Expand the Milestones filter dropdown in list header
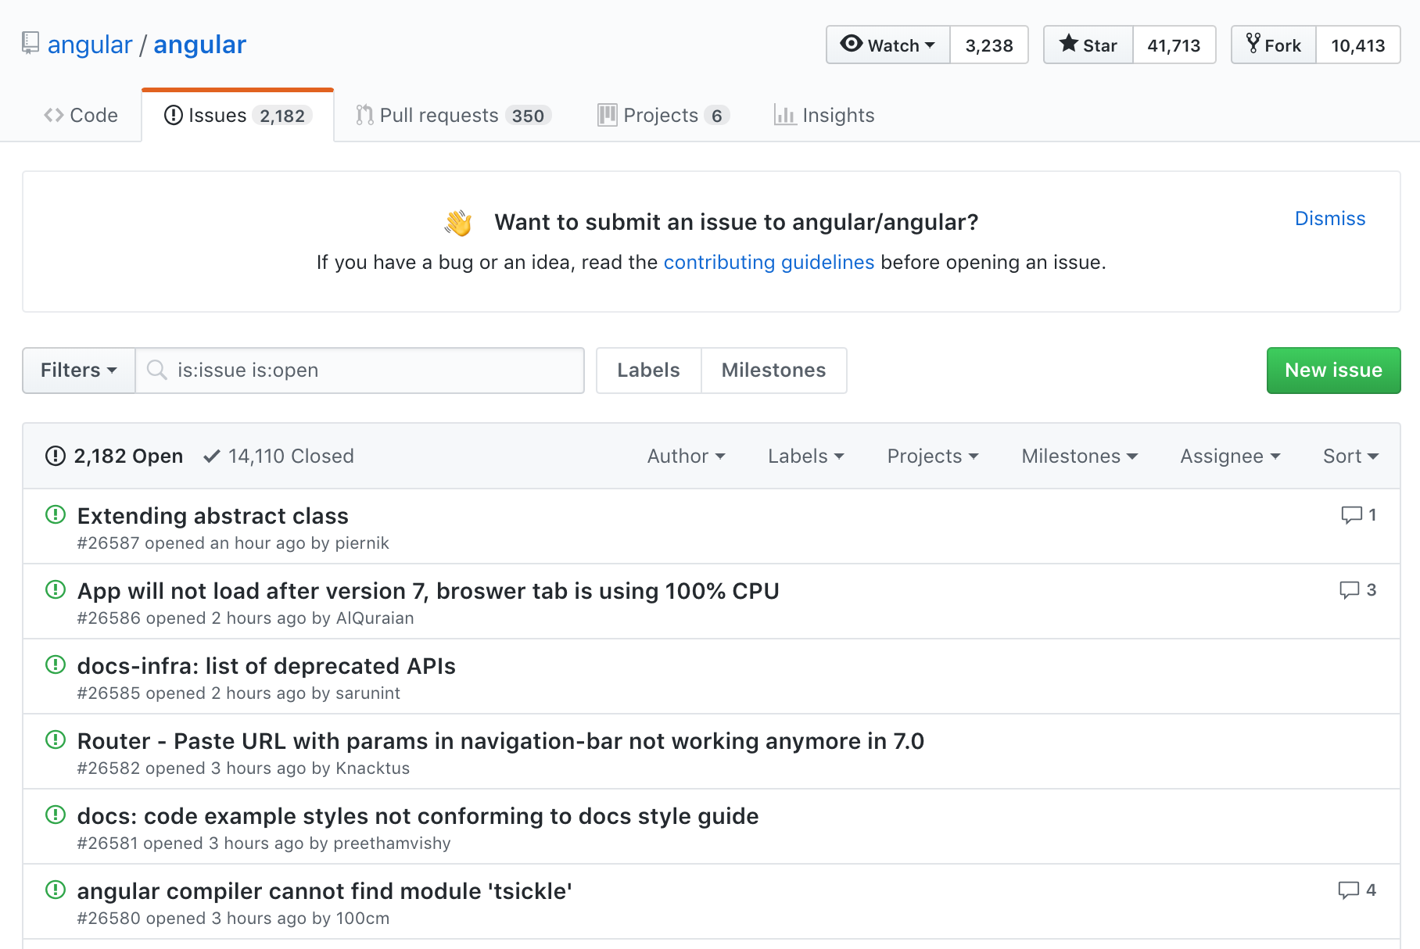Screen dimensions: 1420x949 (1080, 456)
